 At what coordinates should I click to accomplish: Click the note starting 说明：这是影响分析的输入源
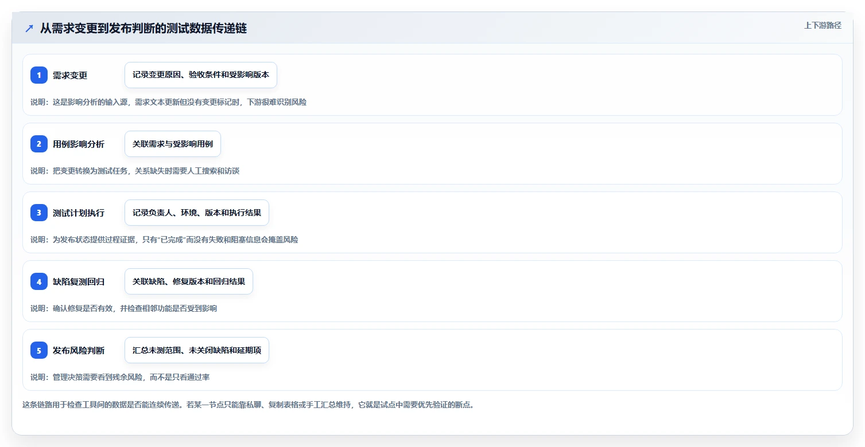[168, 102]
